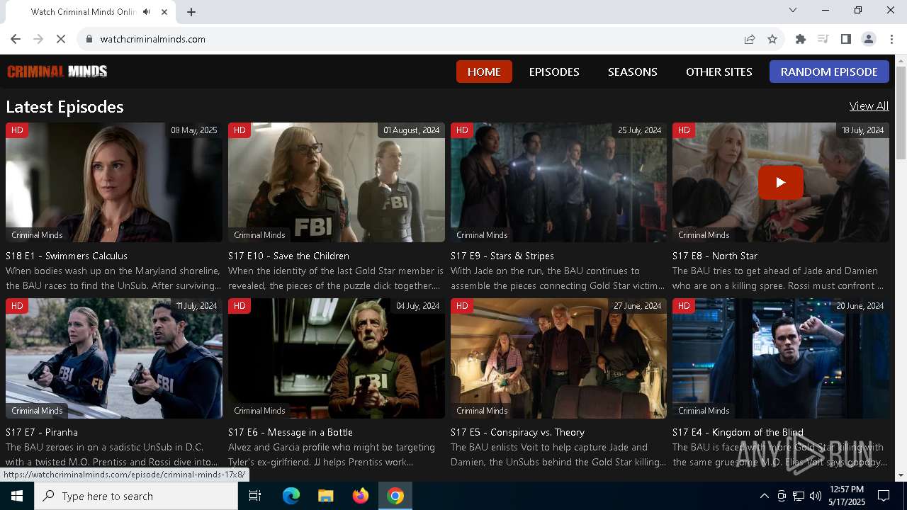Bookmark this page with the star icon

pos(772,39)
